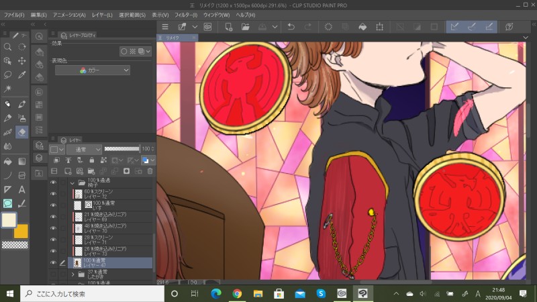
Task: Click the New canvas icon in command bar
Action: point(228,27)
